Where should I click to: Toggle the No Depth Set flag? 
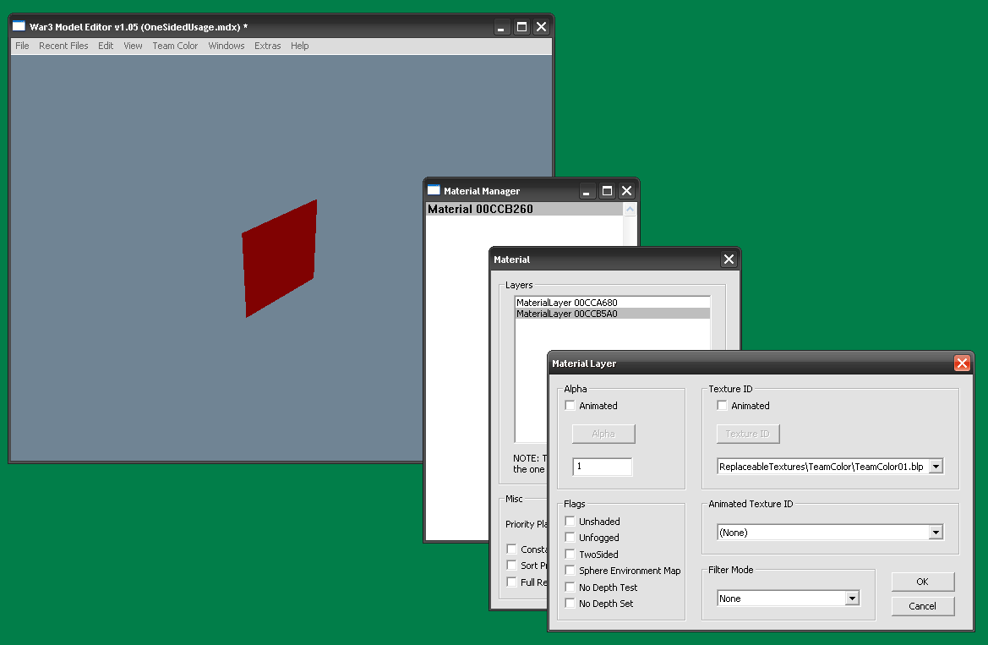click(x=570, y=604)
